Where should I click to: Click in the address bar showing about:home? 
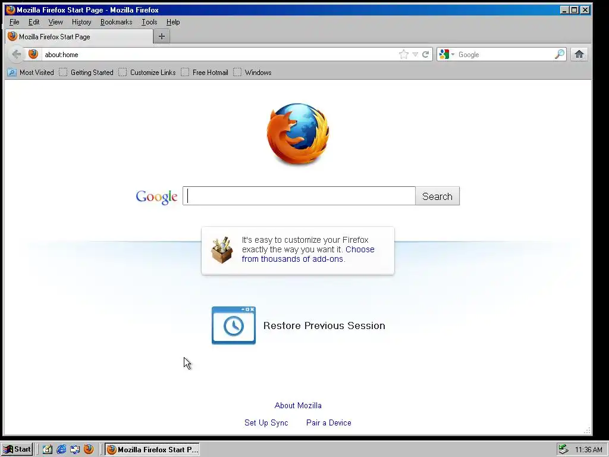(x=219, y=54)
